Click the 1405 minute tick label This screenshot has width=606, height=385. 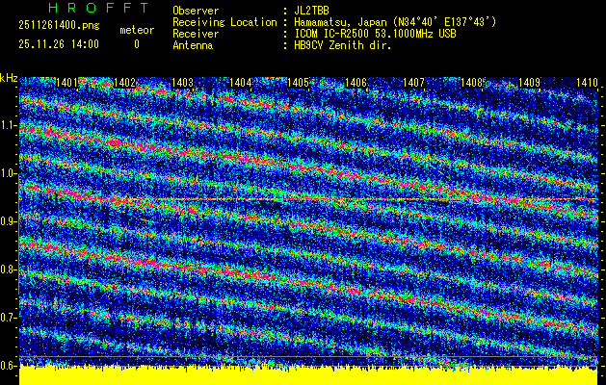click(x=298, y=84)
